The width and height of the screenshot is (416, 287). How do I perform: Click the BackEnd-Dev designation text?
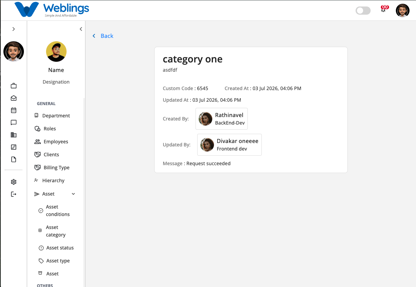(230, 123)
